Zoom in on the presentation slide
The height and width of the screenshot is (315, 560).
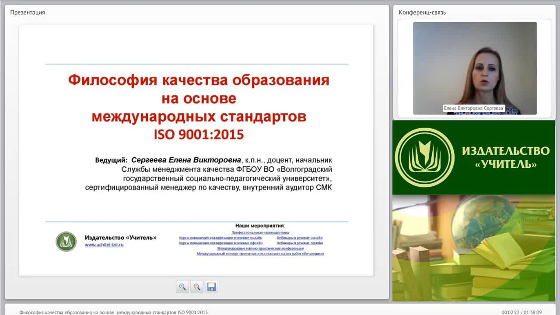[x=182, y=287]
